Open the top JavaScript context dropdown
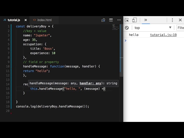Viewport: 184px width, 138px height. click(x=153, y=28)
